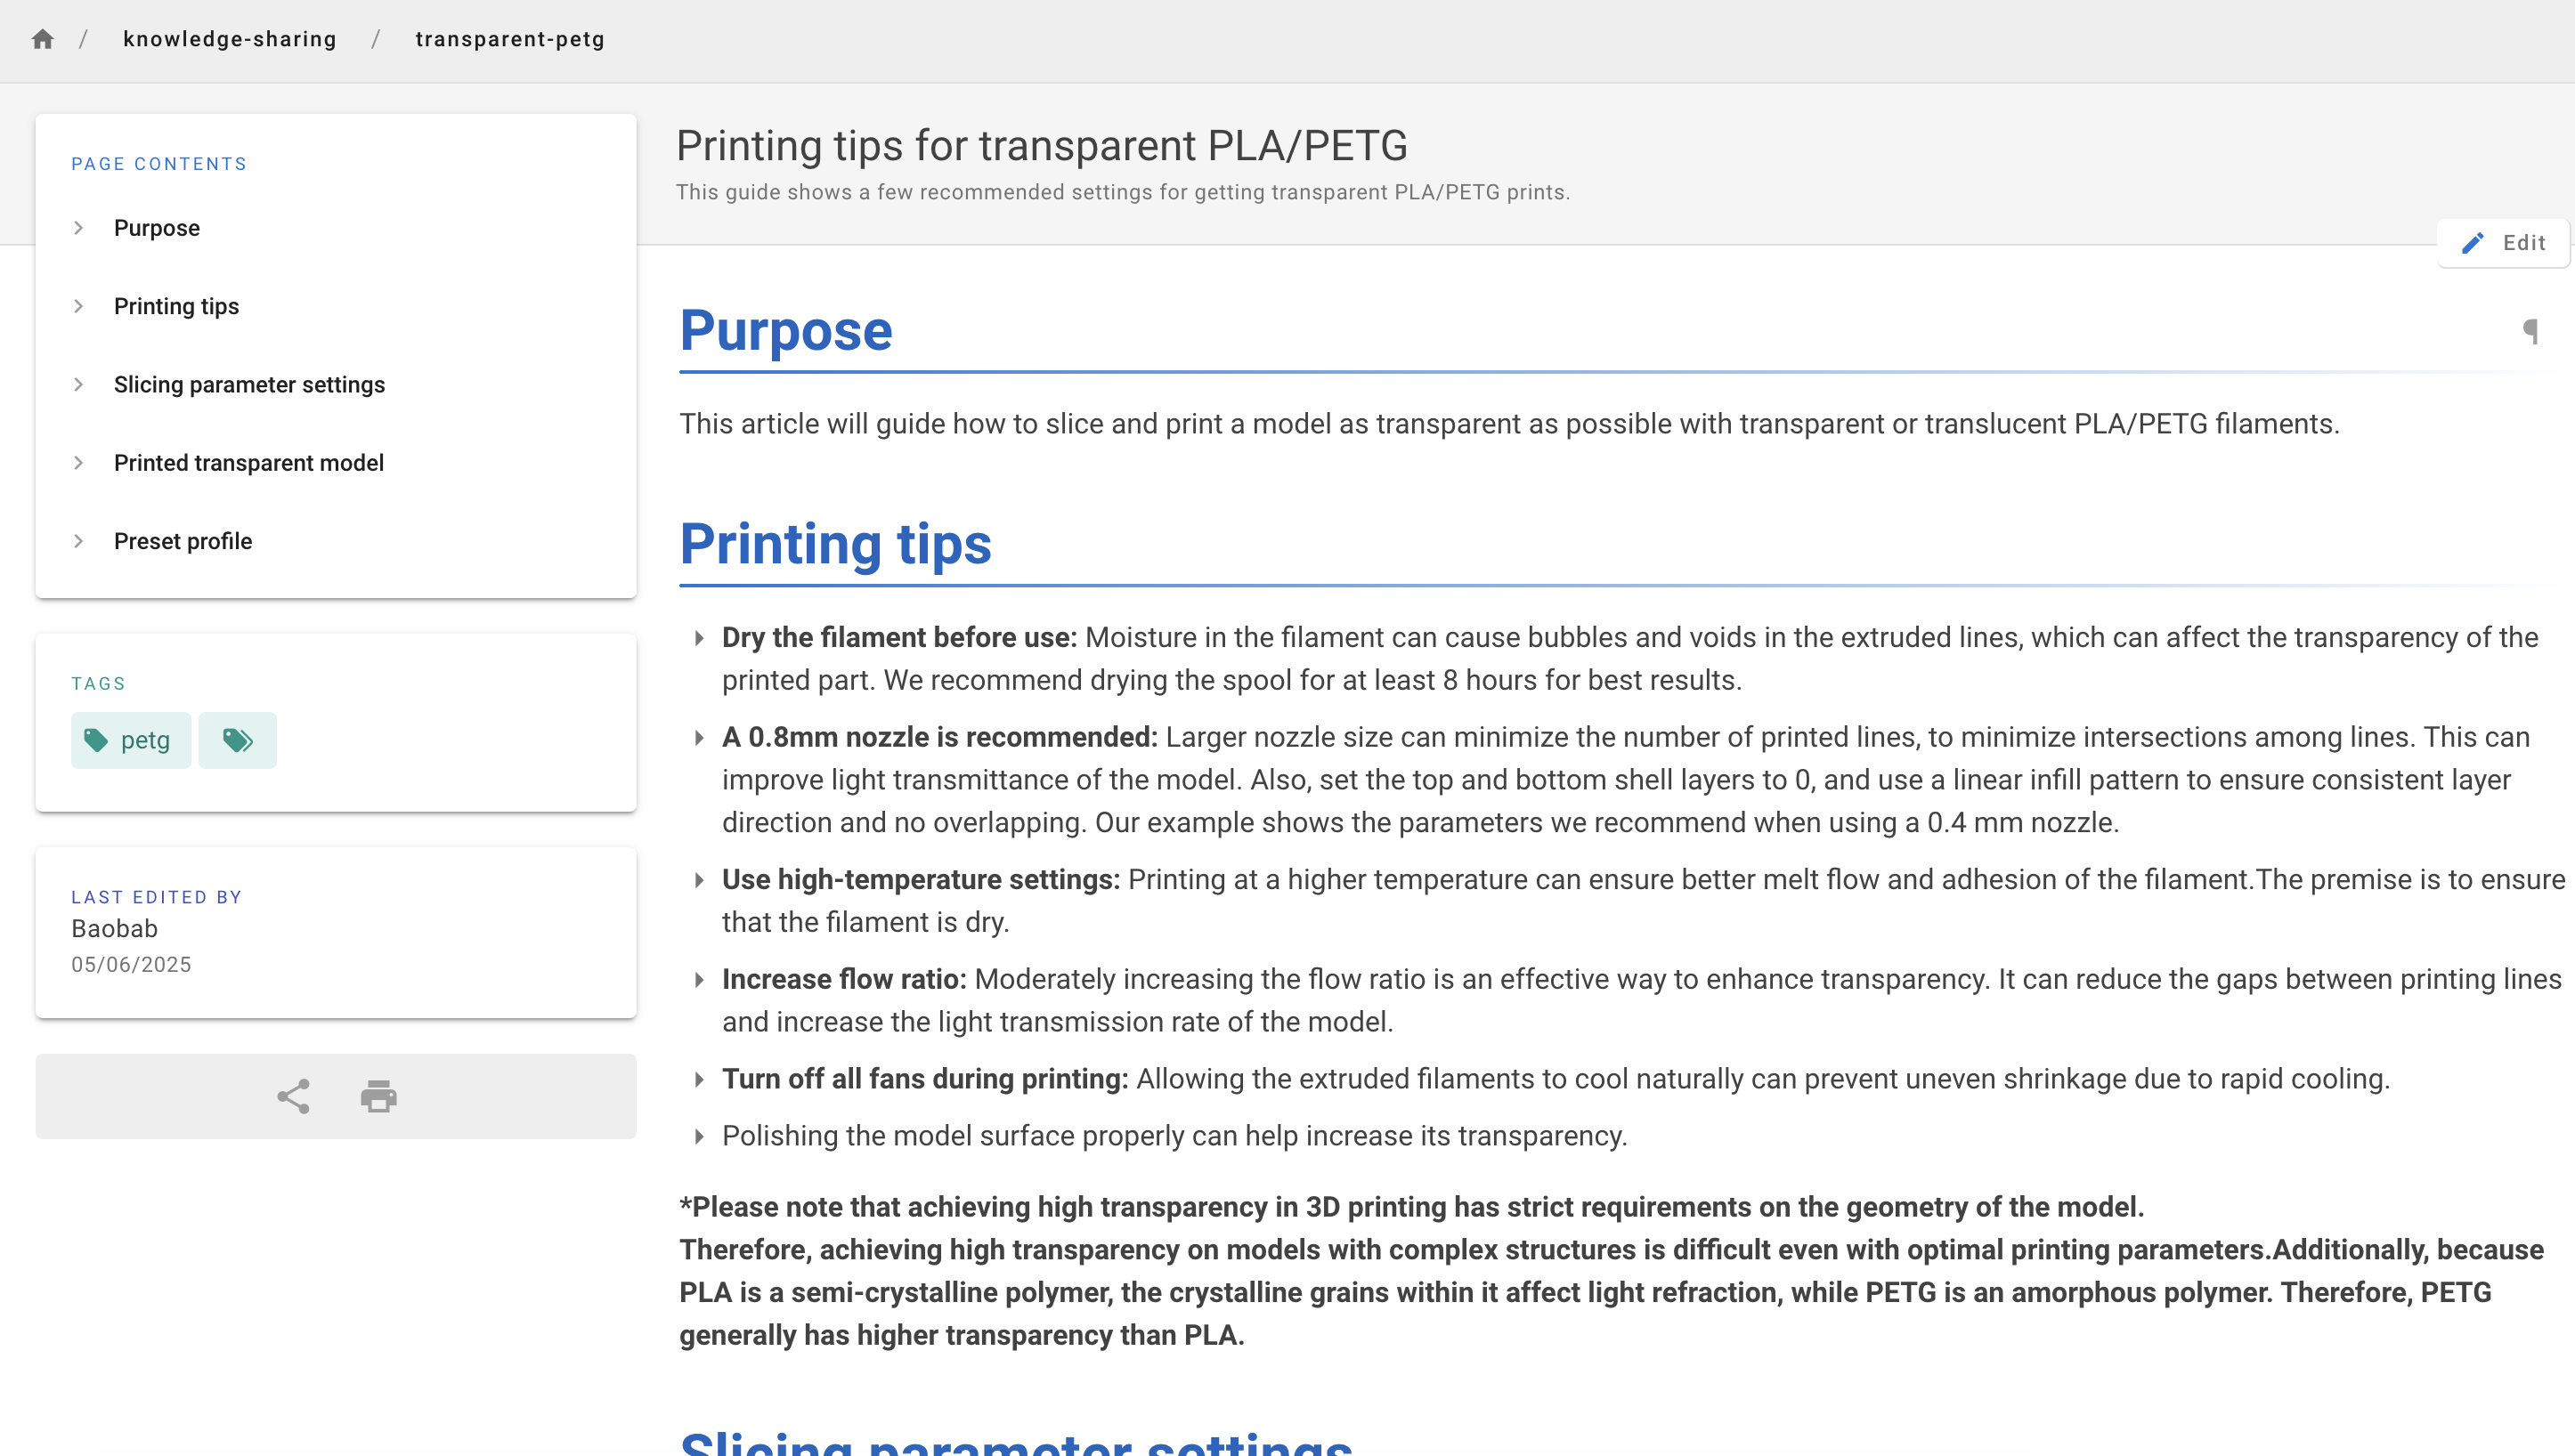2575x1456 pixels.
Task: Click the share page icon
Action: pos(293,1096)
